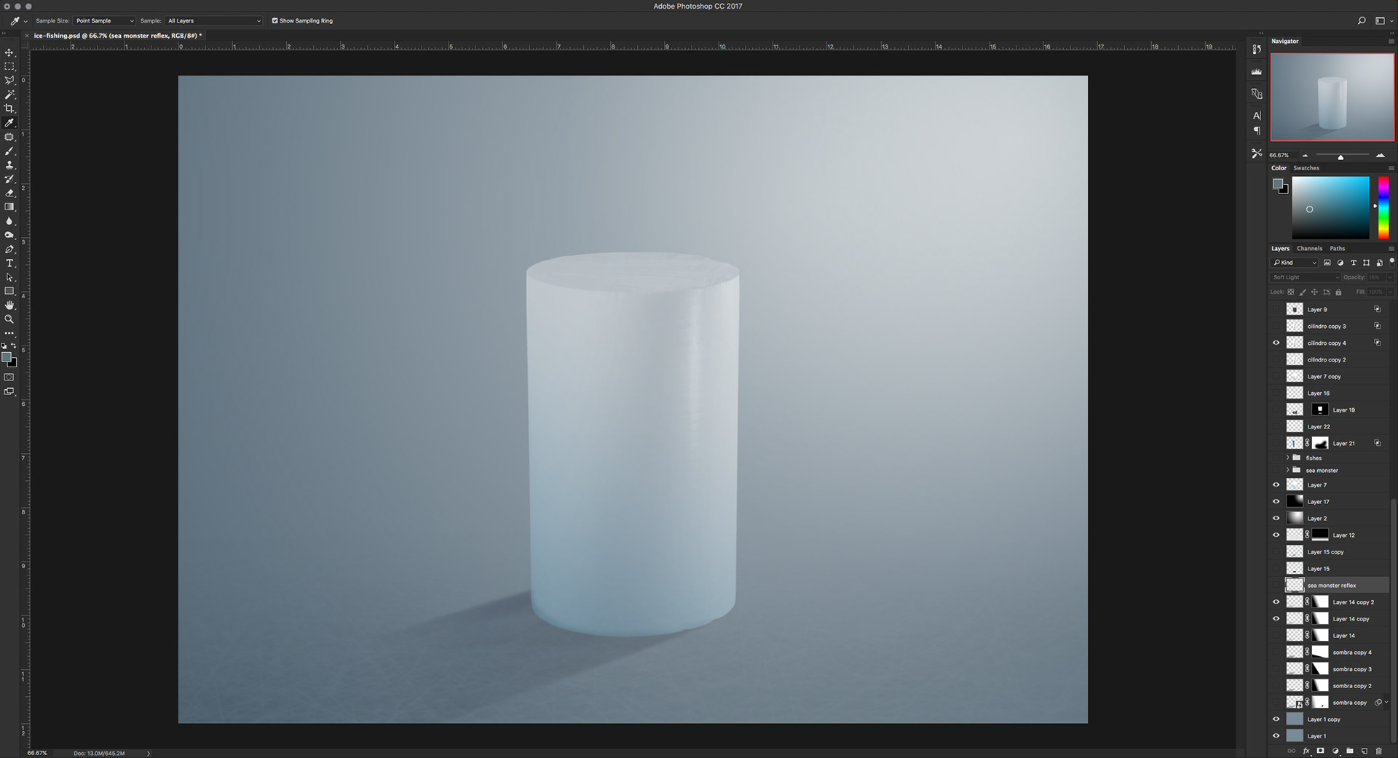Select the Zoom tool
Viewport: 1398px width, 758px height.
(x=9, y=319)
